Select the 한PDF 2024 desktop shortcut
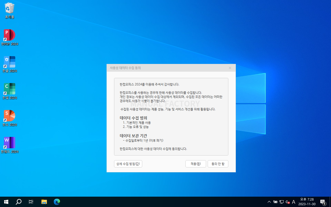Viewport: 331px width, 207px height. click(x=10, y=38)
